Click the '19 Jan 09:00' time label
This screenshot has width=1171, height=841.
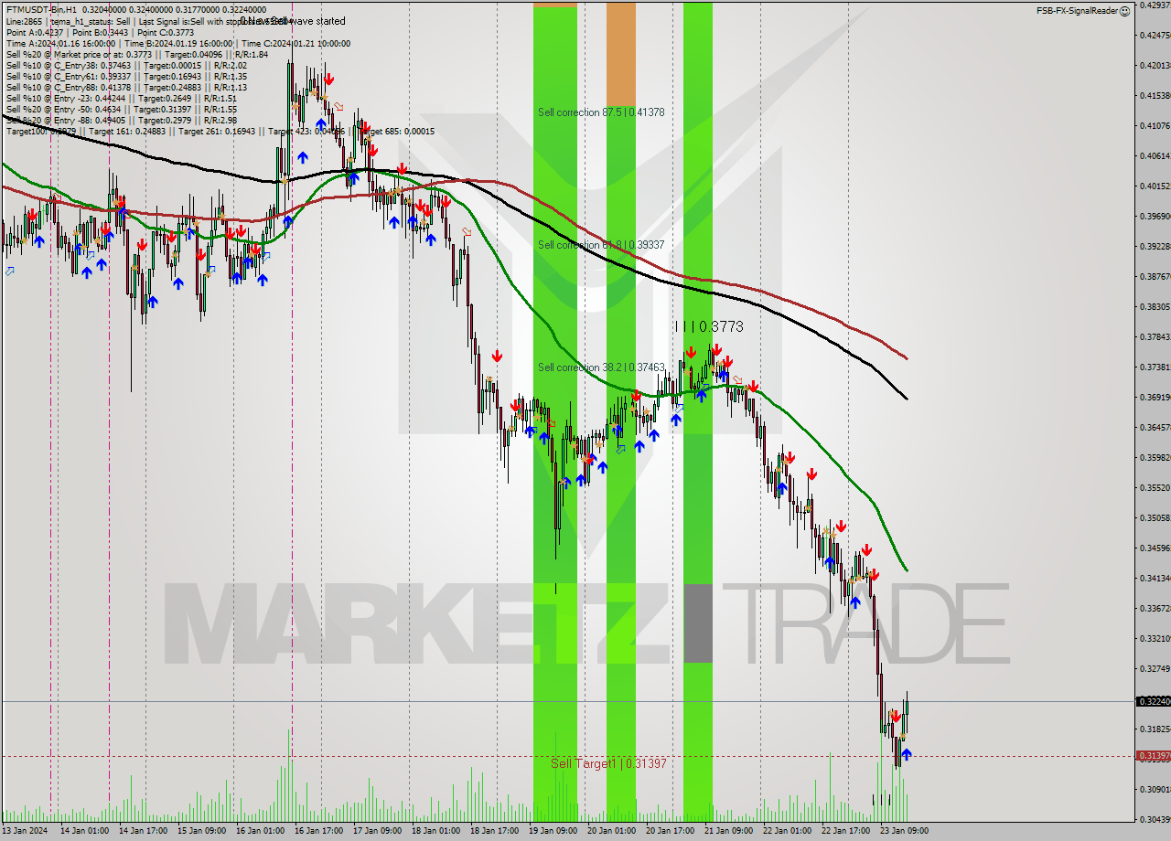[553, 831]
